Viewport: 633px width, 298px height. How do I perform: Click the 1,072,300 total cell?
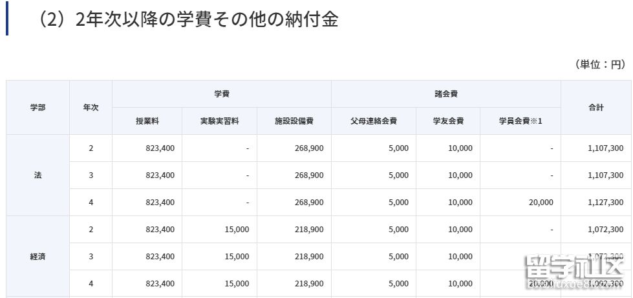606,230
